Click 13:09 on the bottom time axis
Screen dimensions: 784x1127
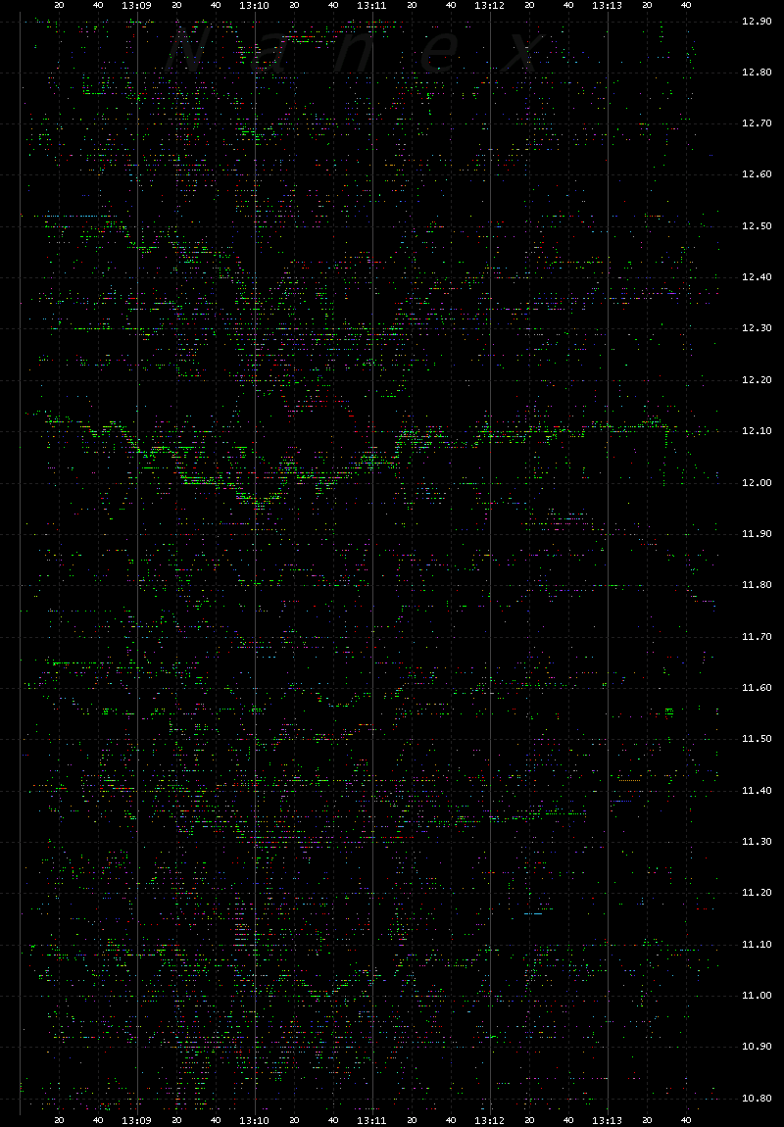[x=136, y=1120]
